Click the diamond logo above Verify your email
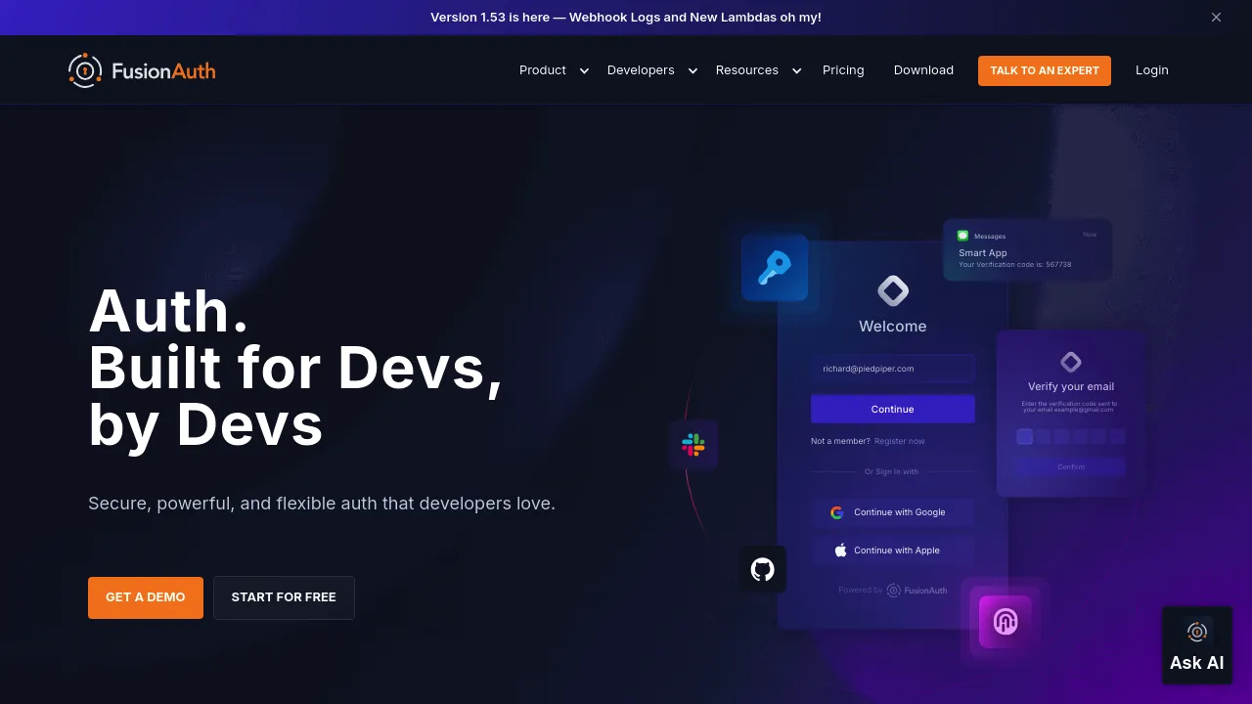Image resolution: width=1252 pixels, height=704 pixels. [1071, 362]
